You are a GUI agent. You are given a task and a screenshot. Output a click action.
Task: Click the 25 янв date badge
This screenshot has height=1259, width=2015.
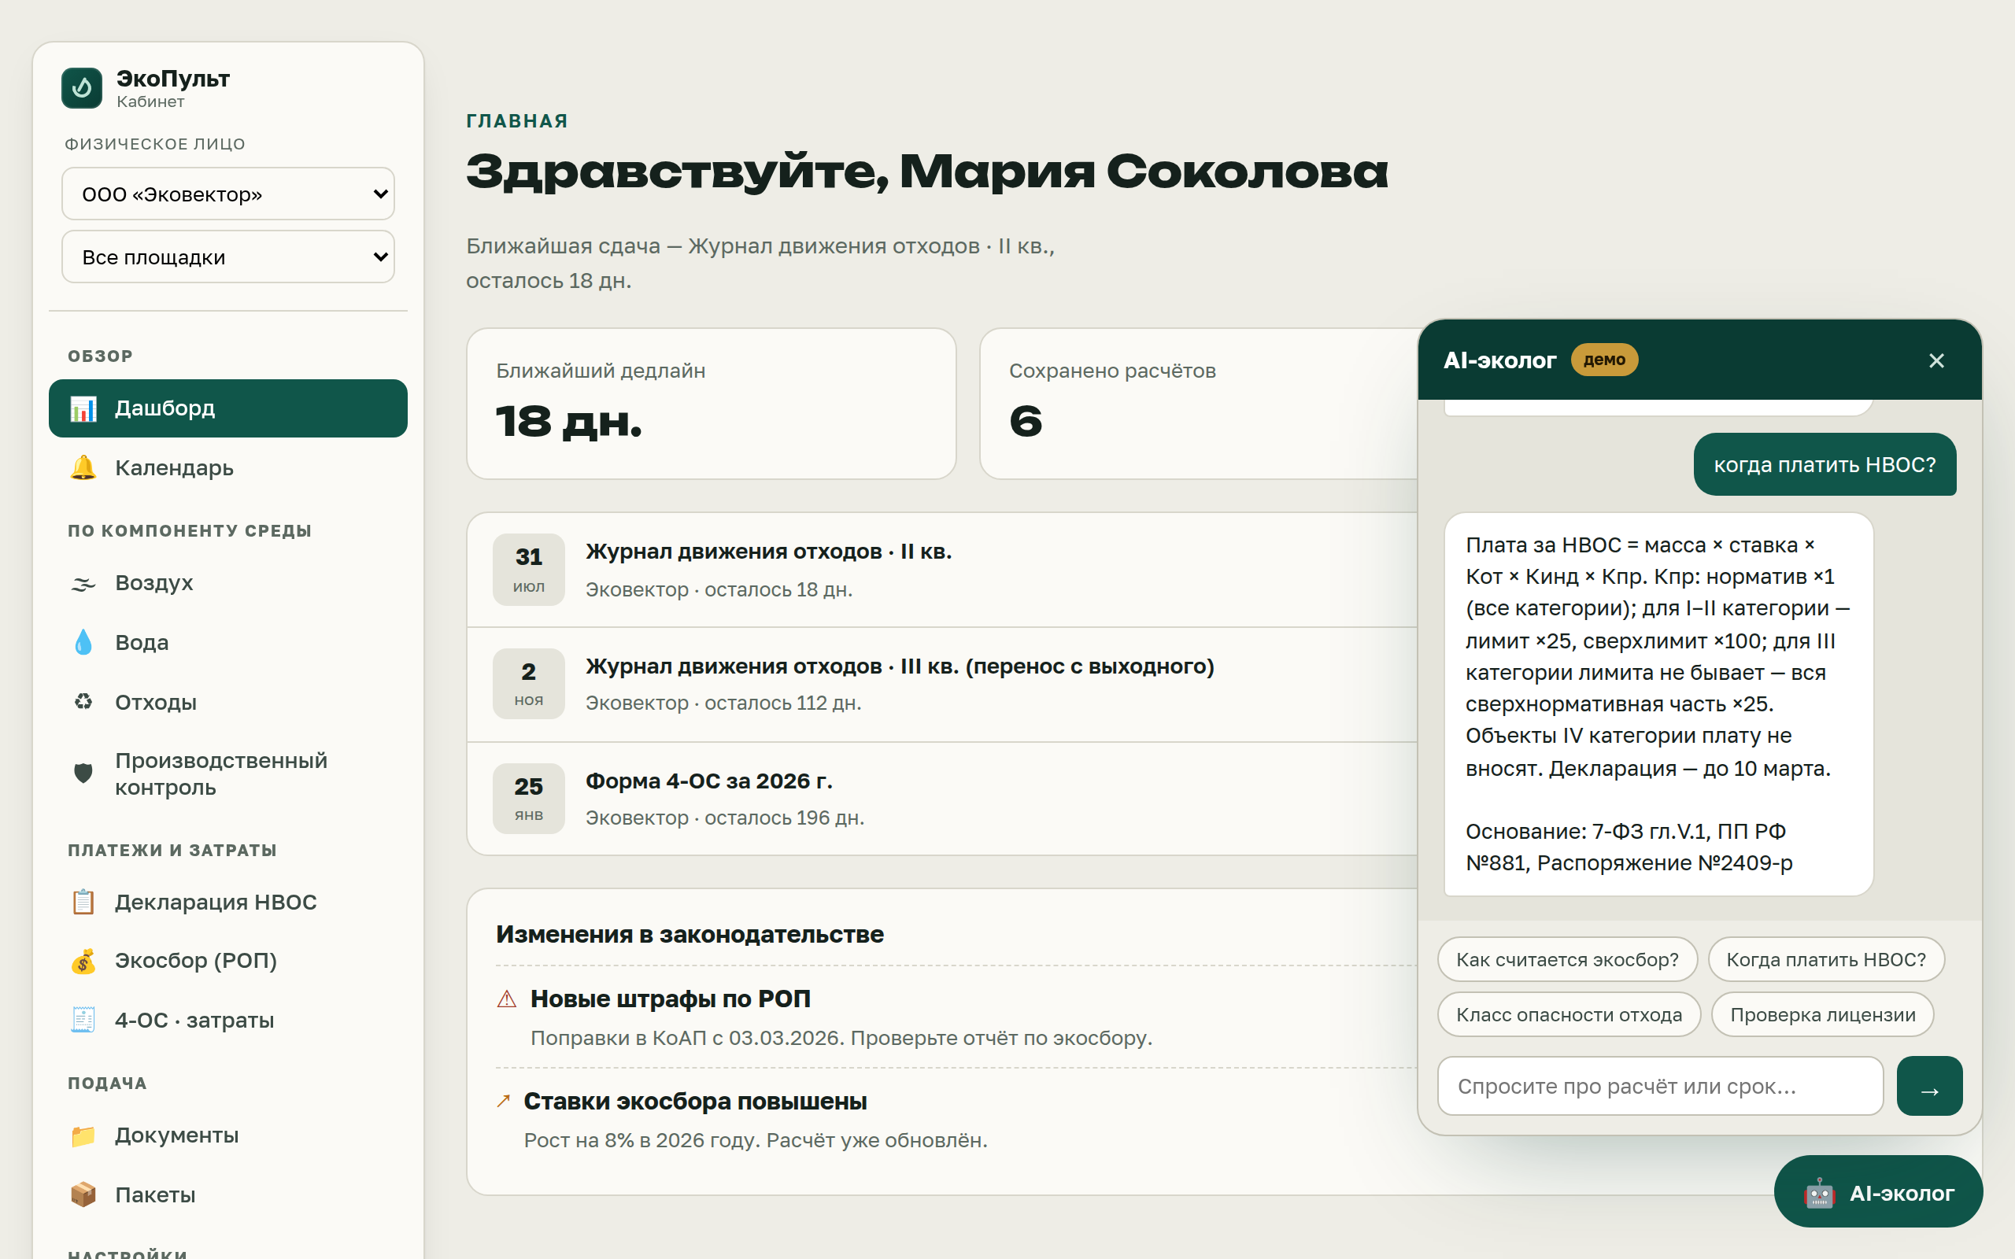tap(529, 799)
